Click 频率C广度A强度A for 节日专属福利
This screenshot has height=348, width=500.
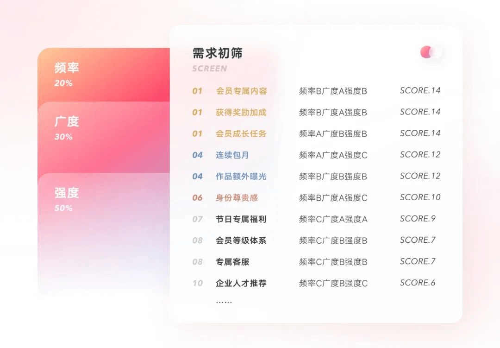333,220
